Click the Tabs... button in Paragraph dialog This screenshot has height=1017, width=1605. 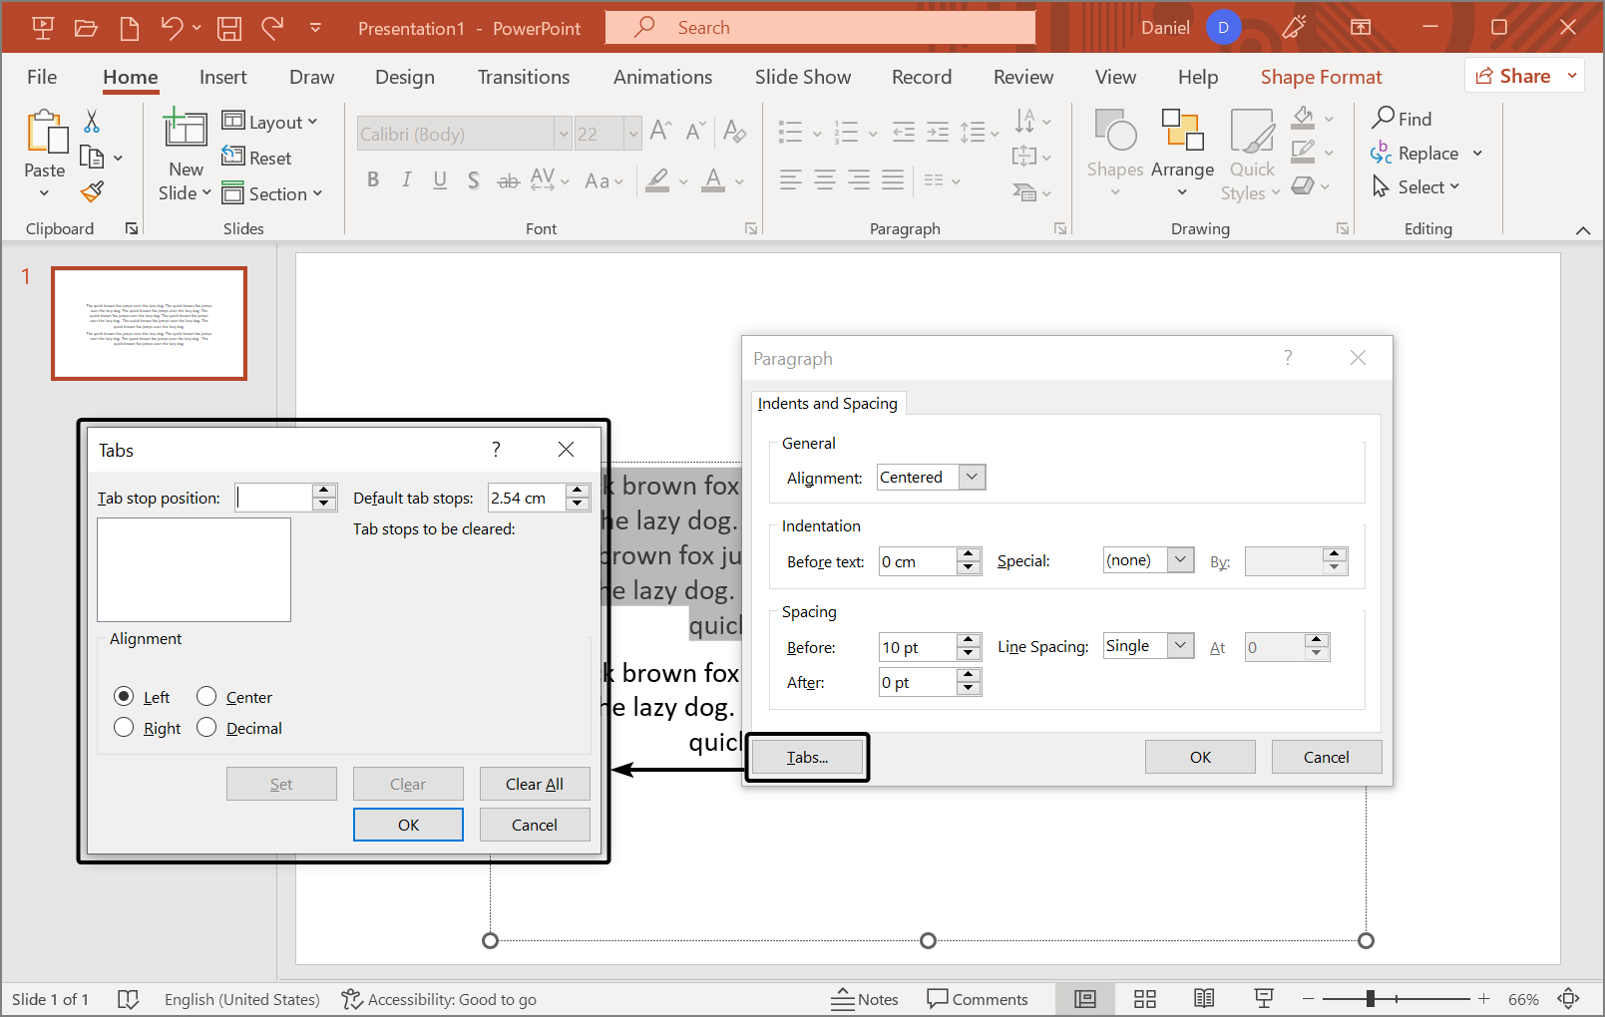[x=807, y=758]
